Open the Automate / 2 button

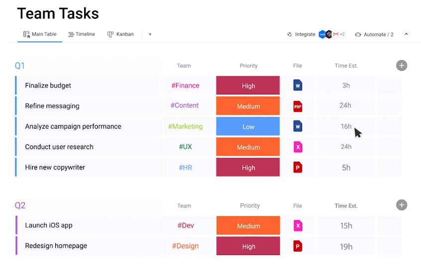tap(374, 34)
